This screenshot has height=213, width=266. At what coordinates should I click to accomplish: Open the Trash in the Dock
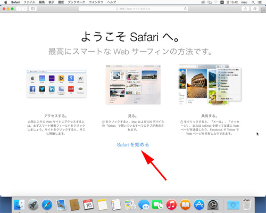pyautogui.click(x=247, y=204)
